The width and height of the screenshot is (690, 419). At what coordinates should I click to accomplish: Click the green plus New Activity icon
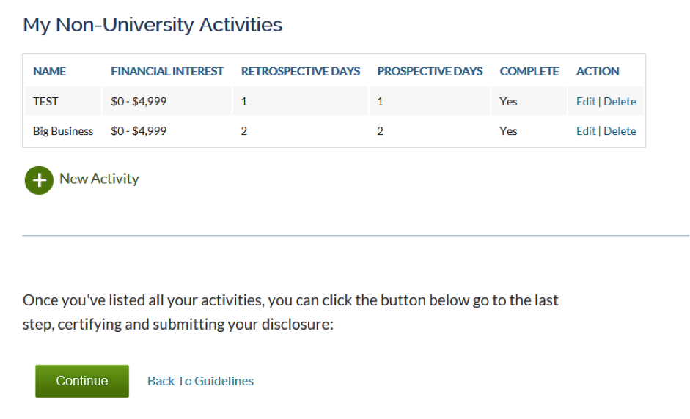click(39, 180)
